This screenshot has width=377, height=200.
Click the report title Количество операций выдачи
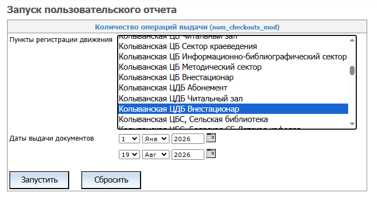(x=187, y=27)
